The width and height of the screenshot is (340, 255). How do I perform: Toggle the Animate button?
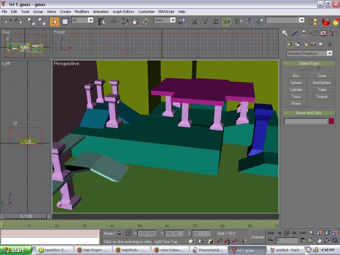[x=258, y=237]
